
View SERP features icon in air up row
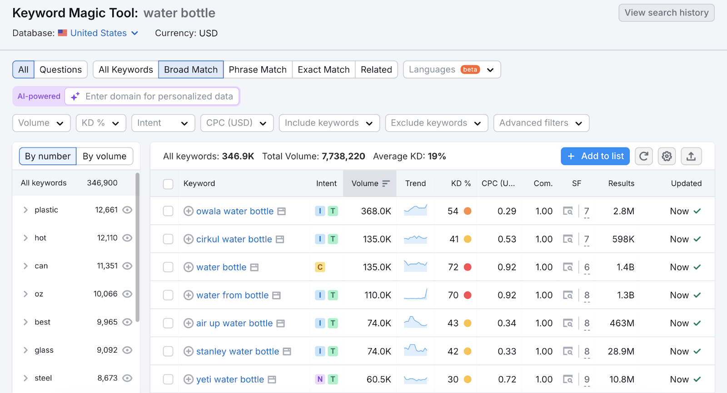coord(568,323)
